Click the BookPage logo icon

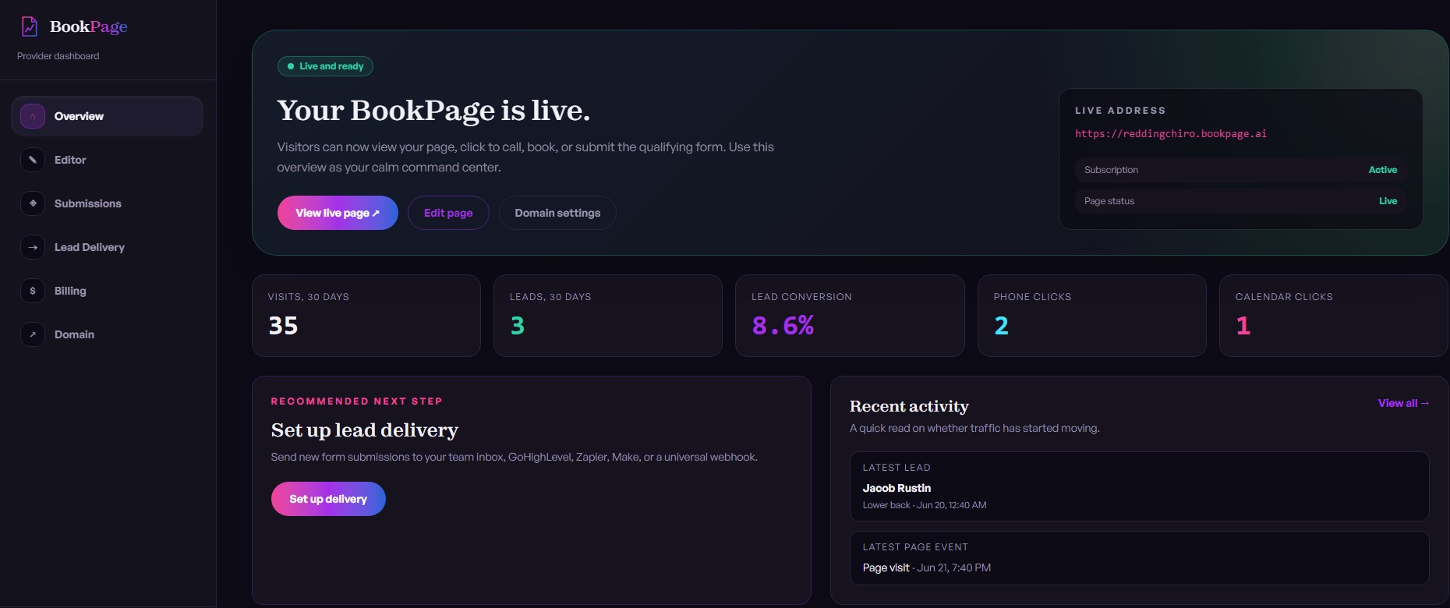29,27
